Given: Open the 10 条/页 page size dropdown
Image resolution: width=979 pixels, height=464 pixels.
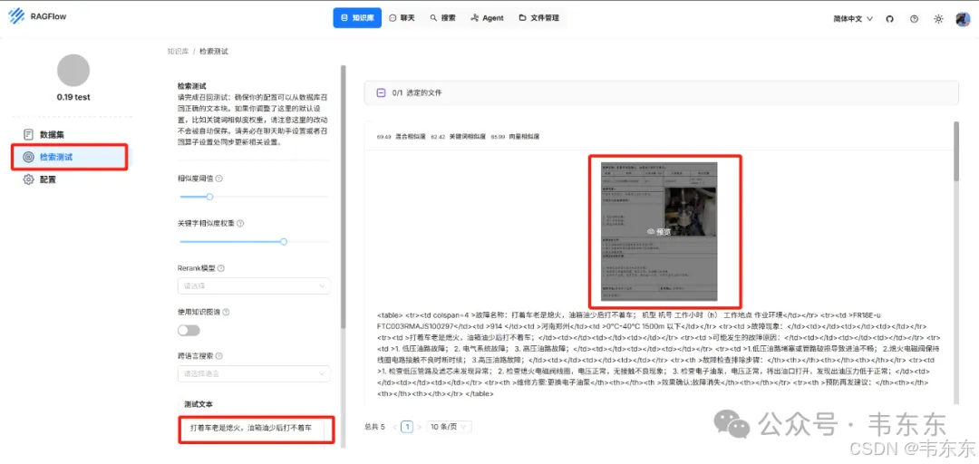Looking at the screenshot, I should coord(450,427).
